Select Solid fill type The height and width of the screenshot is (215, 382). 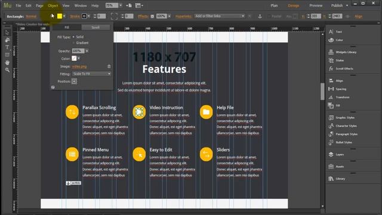pyautogui.click(x=78, y=37)
